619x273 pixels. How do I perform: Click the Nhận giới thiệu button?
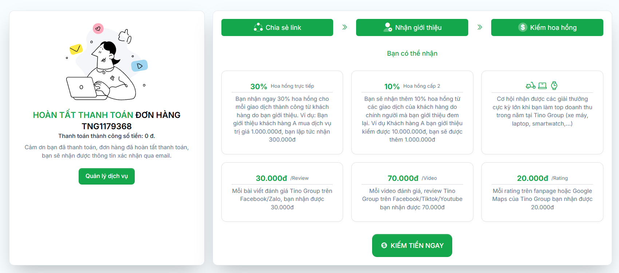(412, 27)
